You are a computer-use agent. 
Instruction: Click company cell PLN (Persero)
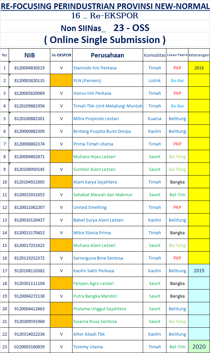click(107, 81)
